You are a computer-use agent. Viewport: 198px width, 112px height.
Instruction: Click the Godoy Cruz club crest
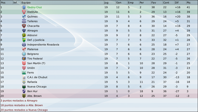pyautogui.click(x=24, y=7)
